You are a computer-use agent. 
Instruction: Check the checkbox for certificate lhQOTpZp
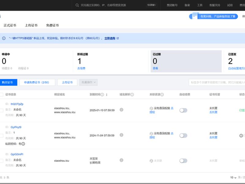coord(2,110)
